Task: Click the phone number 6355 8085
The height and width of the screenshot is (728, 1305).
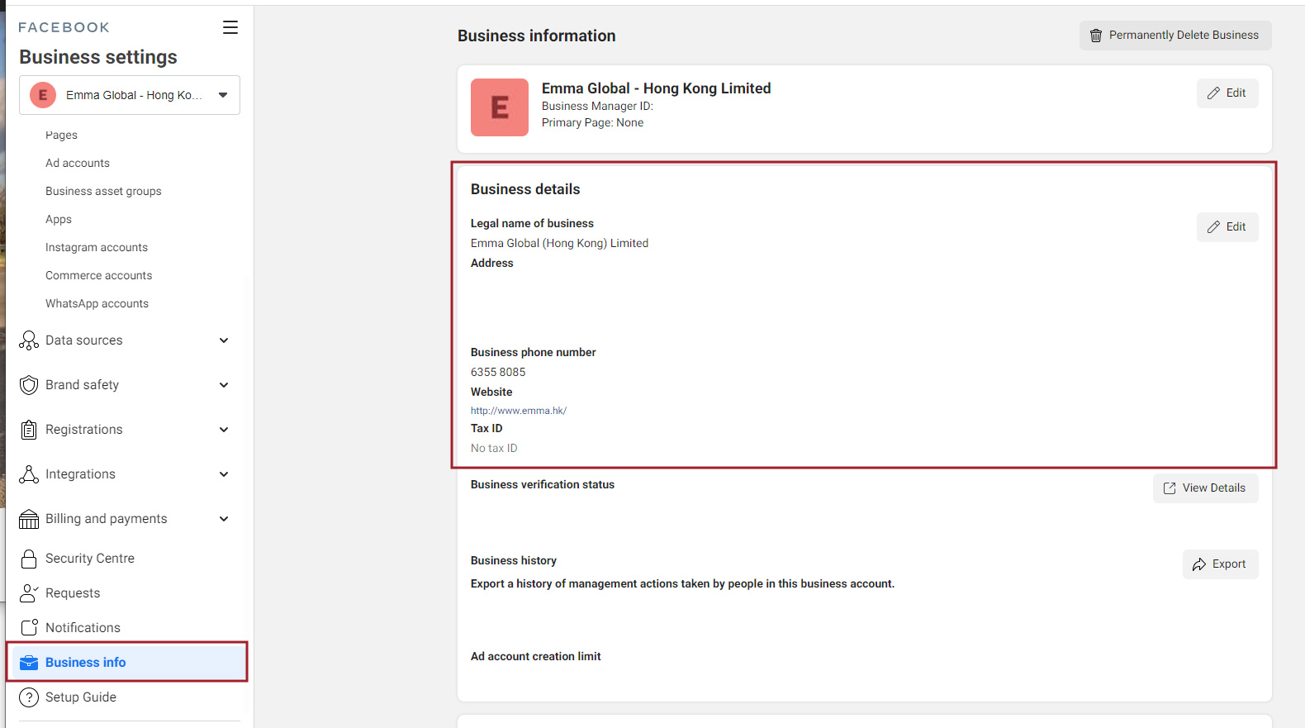Action: (x=498, y=373)
